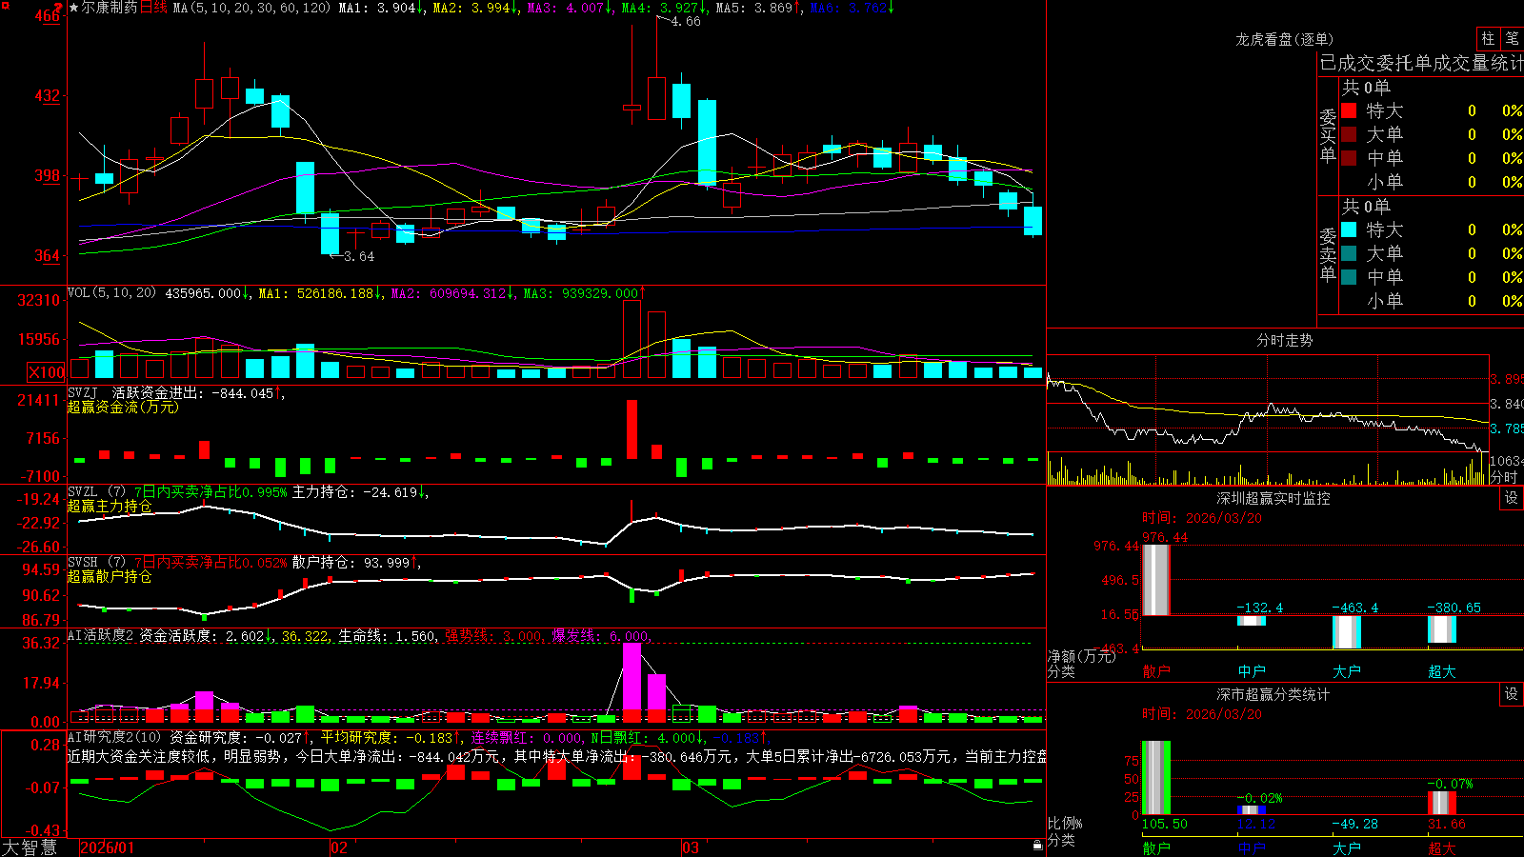Click the 03 month marker on timeline
Viewport: 1524px width, 857px height.
pos(691,847)
